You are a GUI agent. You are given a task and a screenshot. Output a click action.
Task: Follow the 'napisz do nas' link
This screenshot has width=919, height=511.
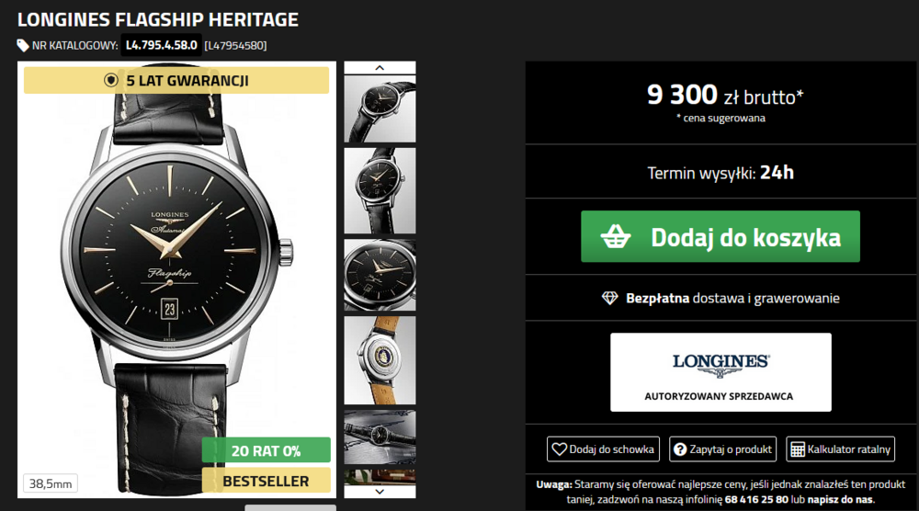click(x=840, y=500)
